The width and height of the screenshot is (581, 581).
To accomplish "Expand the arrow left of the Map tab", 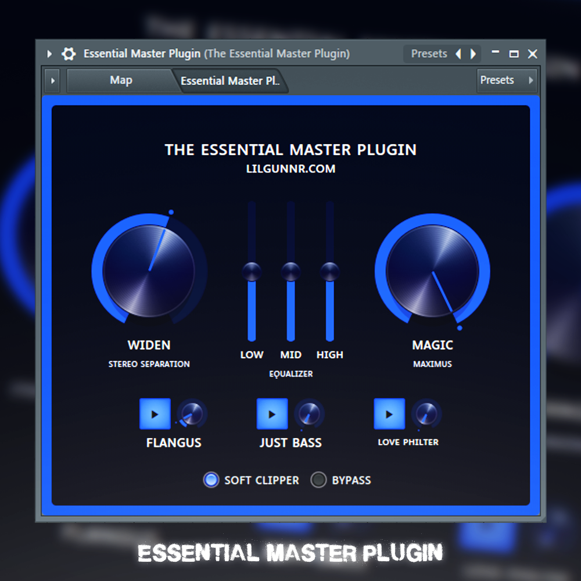I will (x=53, y=81).
